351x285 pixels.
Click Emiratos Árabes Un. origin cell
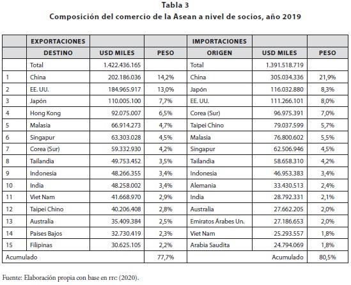(219, 222)
